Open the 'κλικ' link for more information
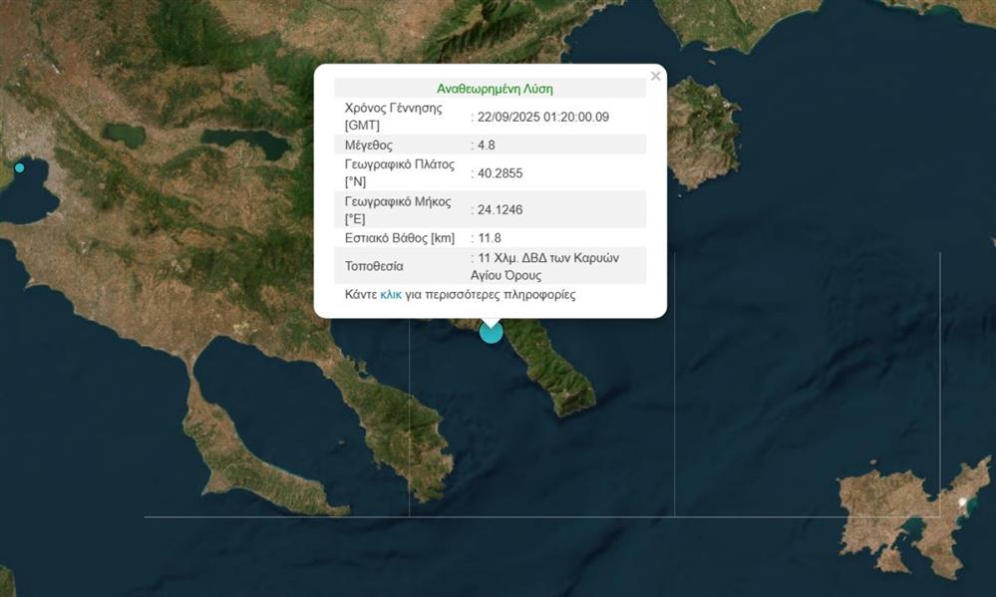 [x=391, y=295]
